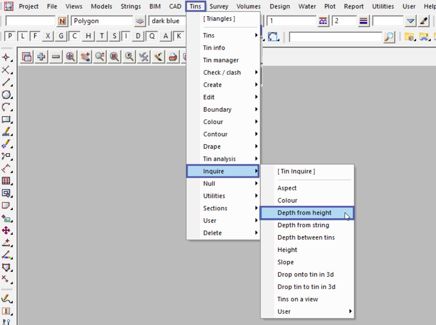
Task: Click the pan hand tool icon
Action: 85,57
